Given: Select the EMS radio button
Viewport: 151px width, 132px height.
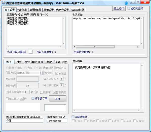Looking at the screenshot, I should point(17,68).
